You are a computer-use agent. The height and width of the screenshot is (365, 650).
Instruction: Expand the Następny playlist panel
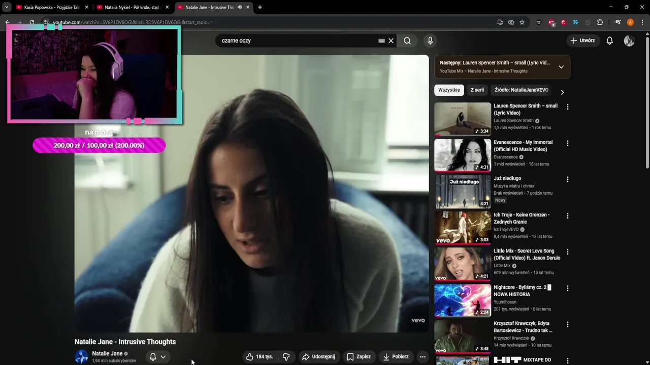561,67
